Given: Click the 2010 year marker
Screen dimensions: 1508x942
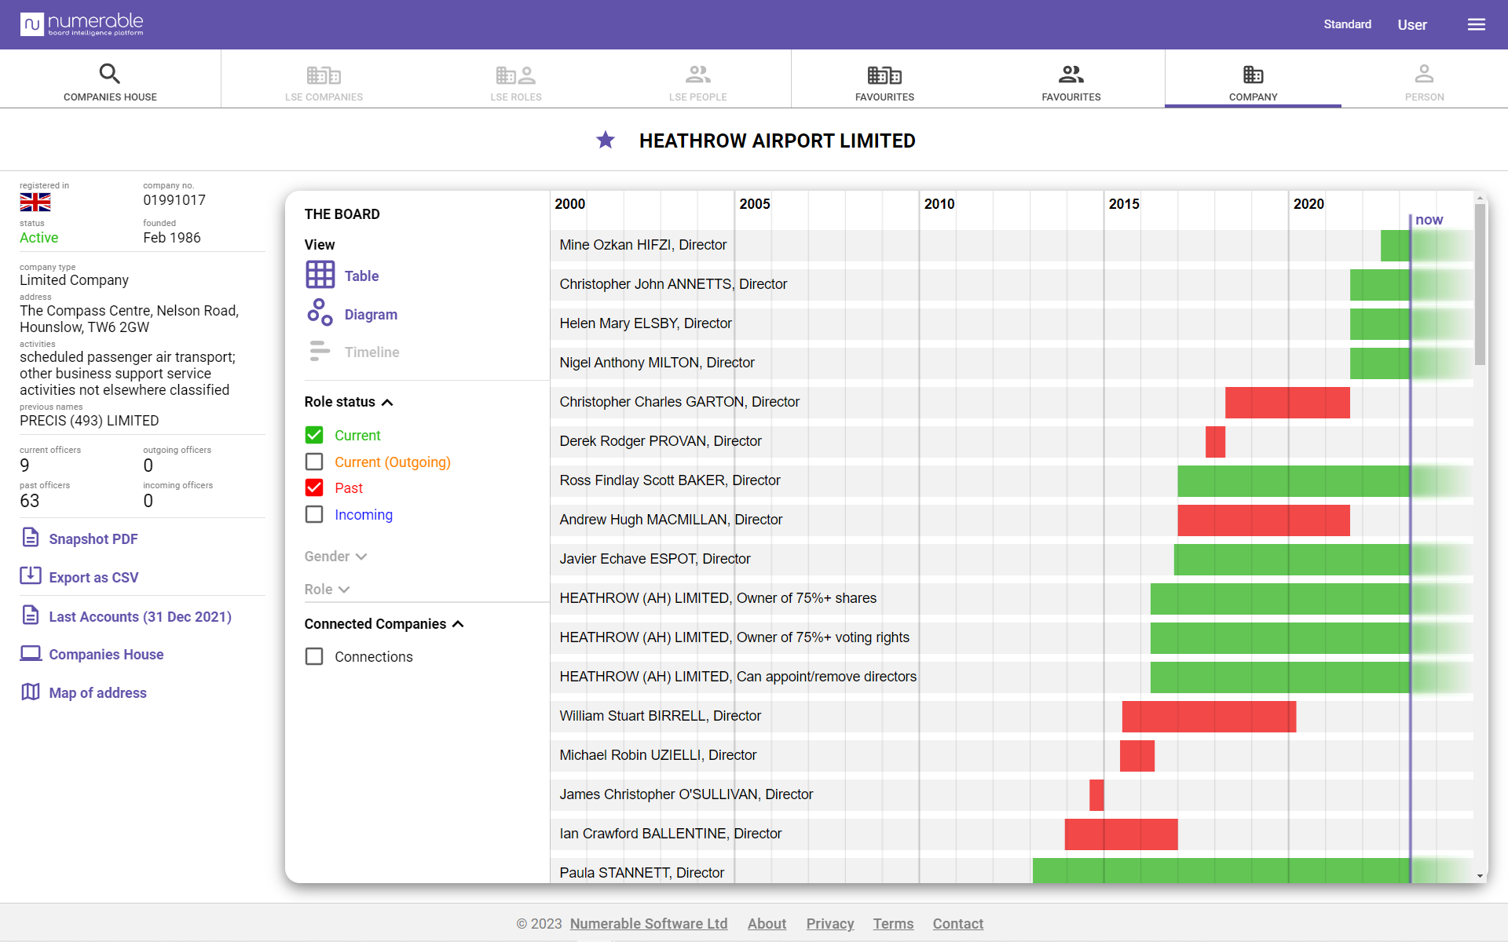Looking at the screenshot, I should [939, 204].
